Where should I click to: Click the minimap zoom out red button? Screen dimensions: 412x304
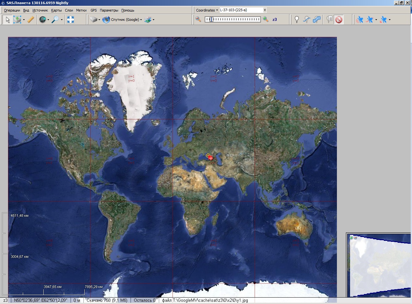[355, 238]
